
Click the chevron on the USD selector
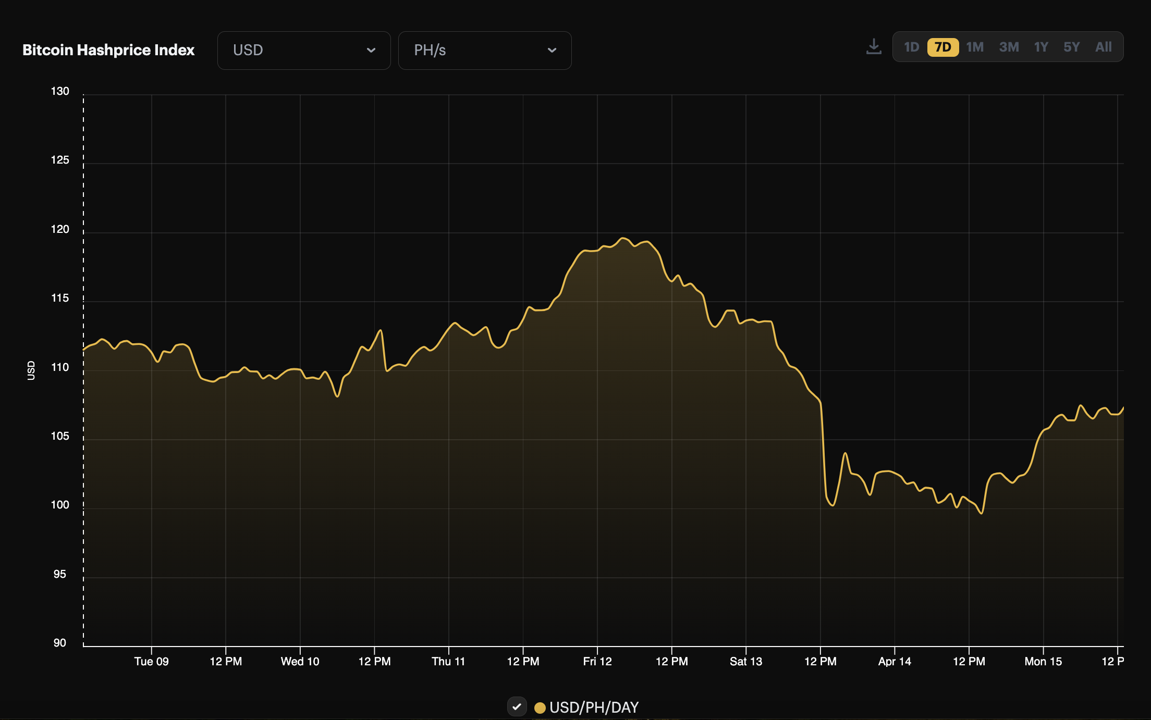click(371, 50)
